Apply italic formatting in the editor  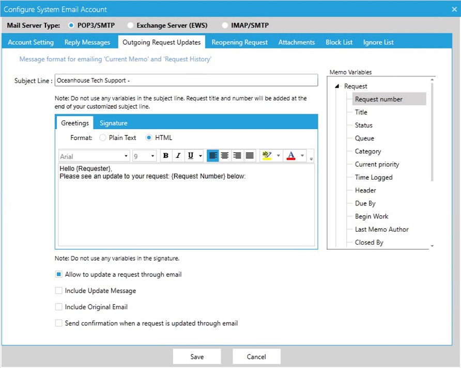point(178,155)
